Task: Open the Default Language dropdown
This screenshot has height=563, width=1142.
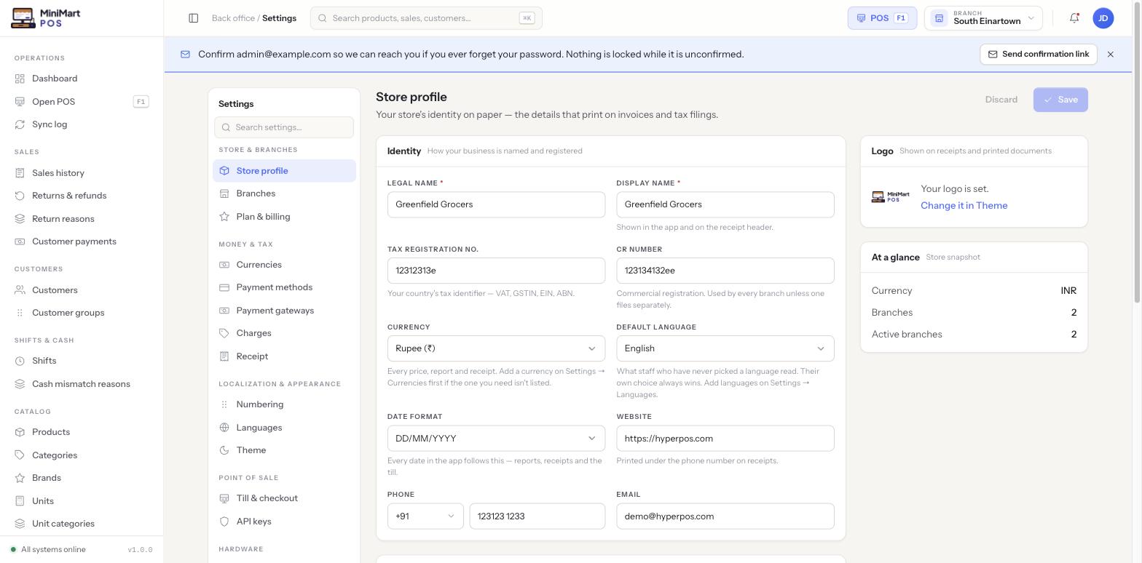Action: (x=725, y=348)
